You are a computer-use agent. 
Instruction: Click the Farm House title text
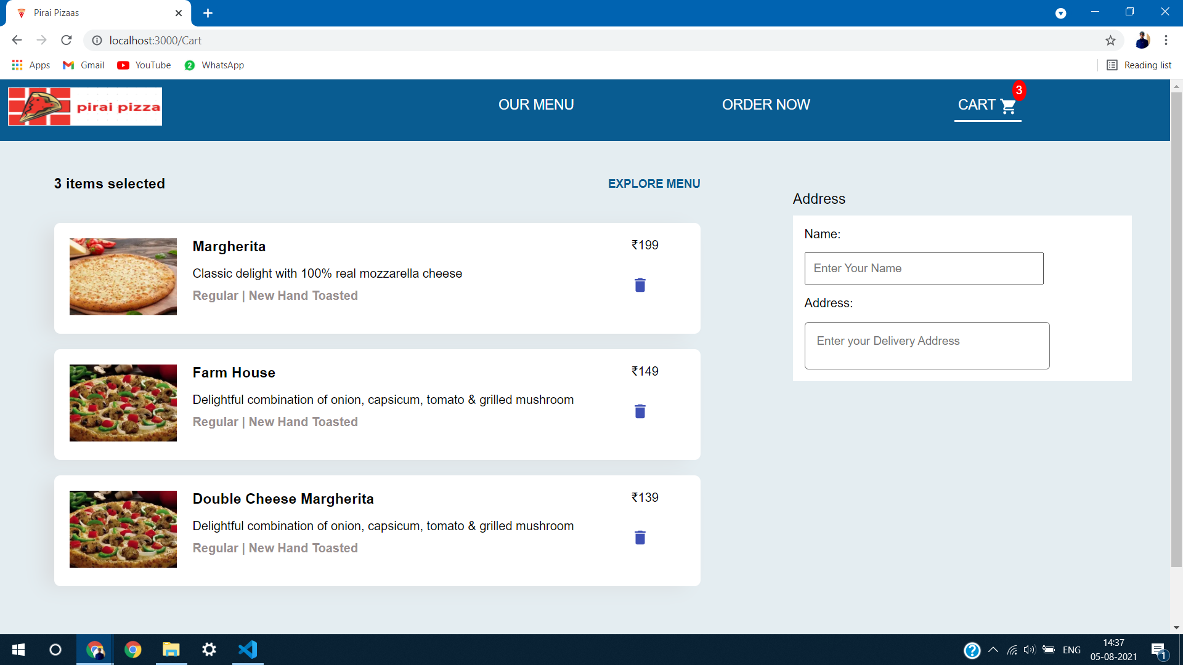(x=234, y=373)
